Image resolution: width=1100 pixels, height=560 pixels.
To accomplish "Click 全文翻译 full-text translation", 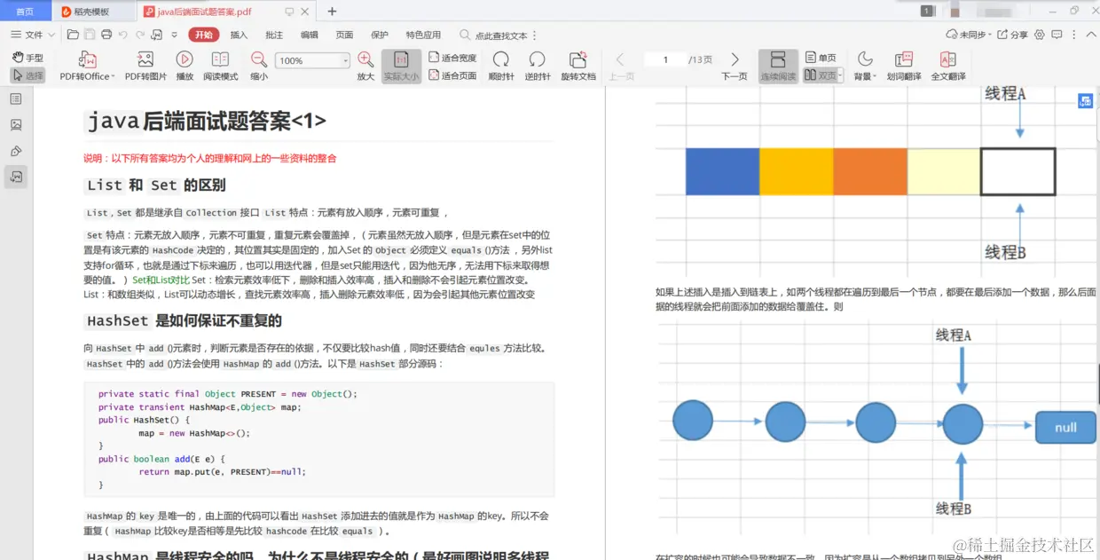I will tap(947, 67).
